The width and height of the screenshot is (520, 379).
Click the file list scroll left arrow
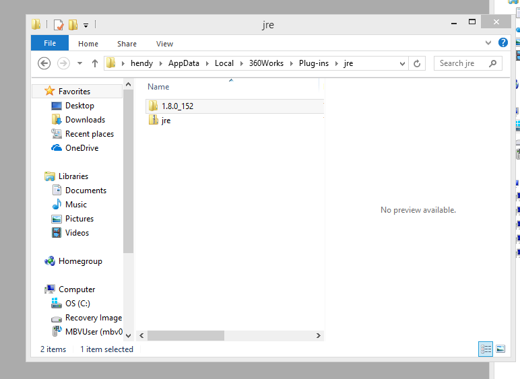141,336
